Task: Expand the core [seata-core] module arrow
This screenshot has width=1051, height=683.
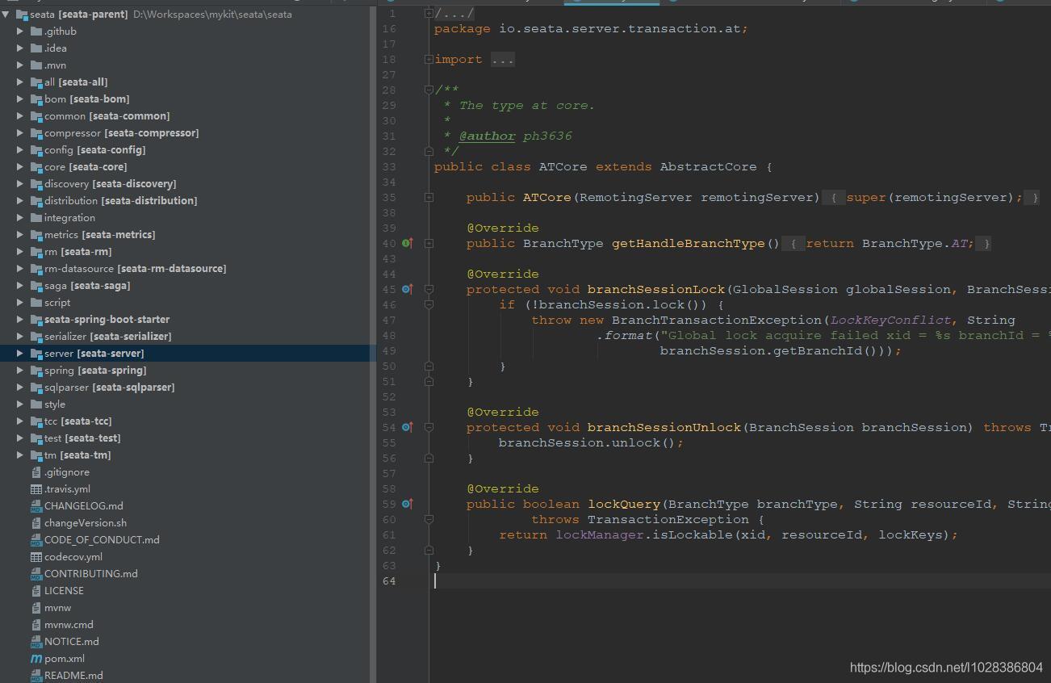Action: pos(21,166)
